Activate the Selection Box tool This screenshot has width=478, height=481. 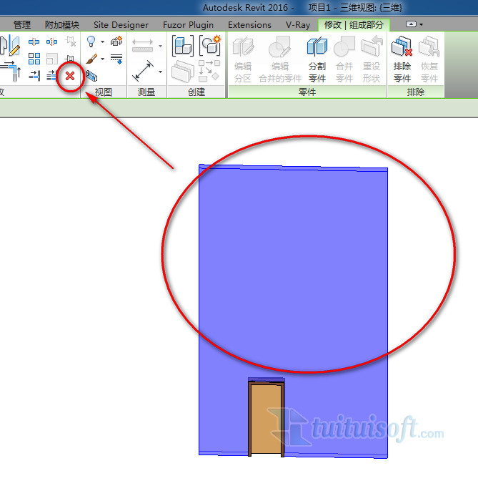click(91, 76)
